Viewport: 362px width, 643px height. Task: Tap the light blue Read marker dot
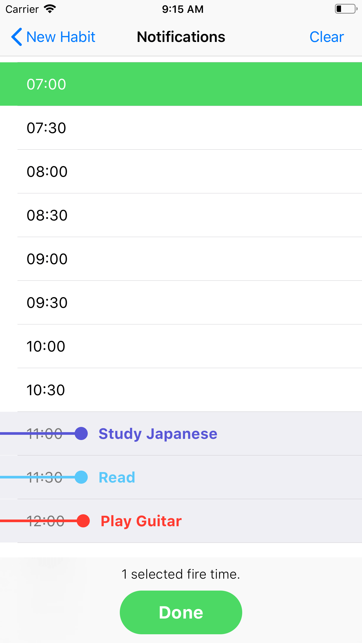(x=81, y=477)
